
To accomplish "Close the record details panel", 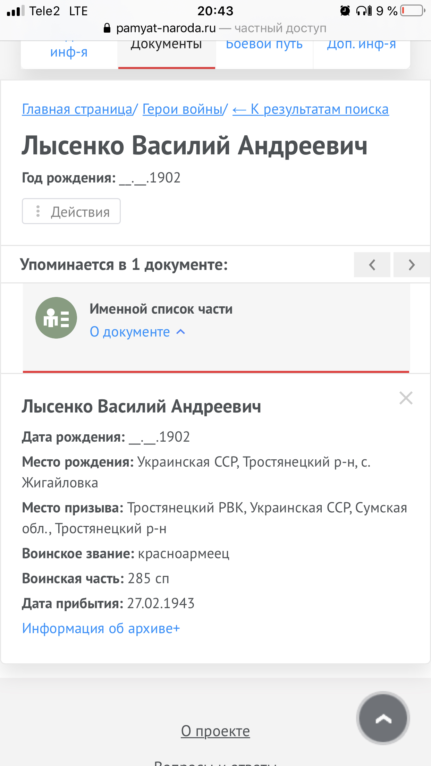I will pos(406,398).
